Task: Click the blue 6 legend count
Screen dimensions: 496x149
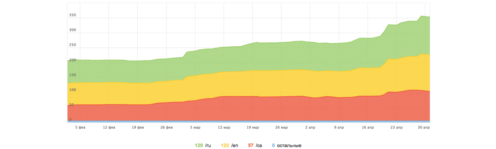Action: click(274, 146)
